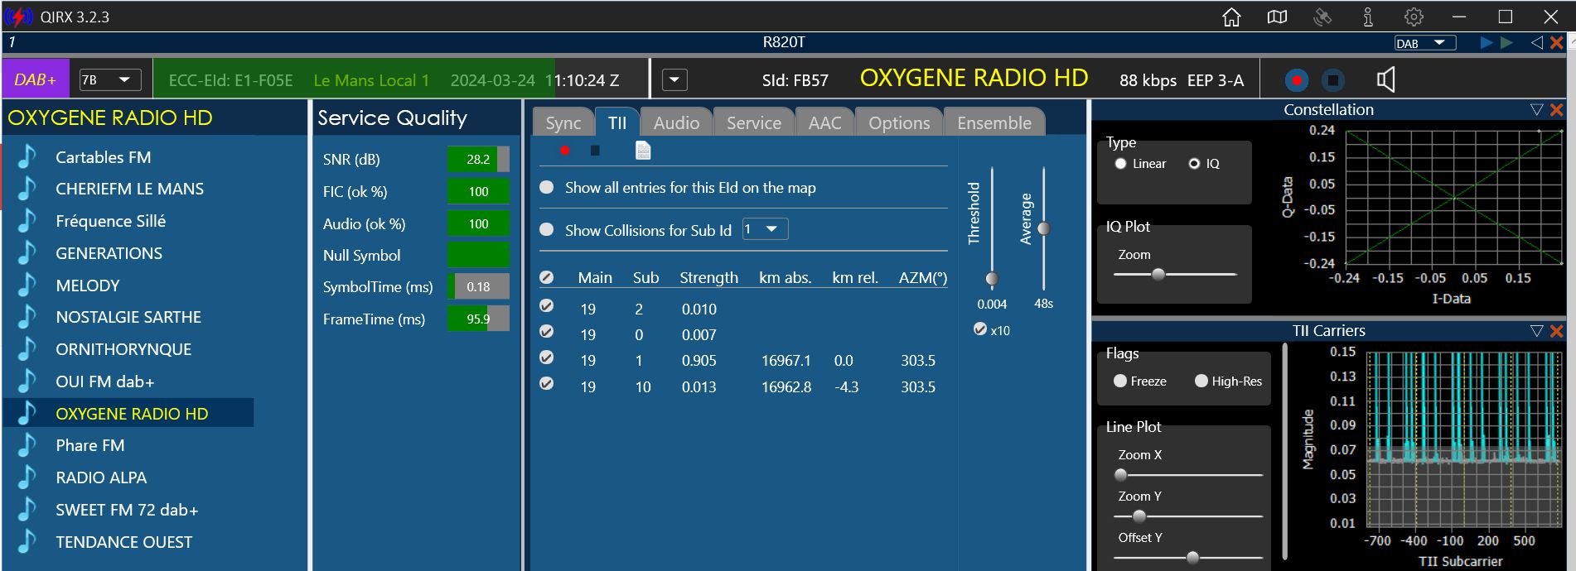Toggle High-Res flag for TII Carriers
This screenshot has width=1576, height=571.
click(1201, 381)
